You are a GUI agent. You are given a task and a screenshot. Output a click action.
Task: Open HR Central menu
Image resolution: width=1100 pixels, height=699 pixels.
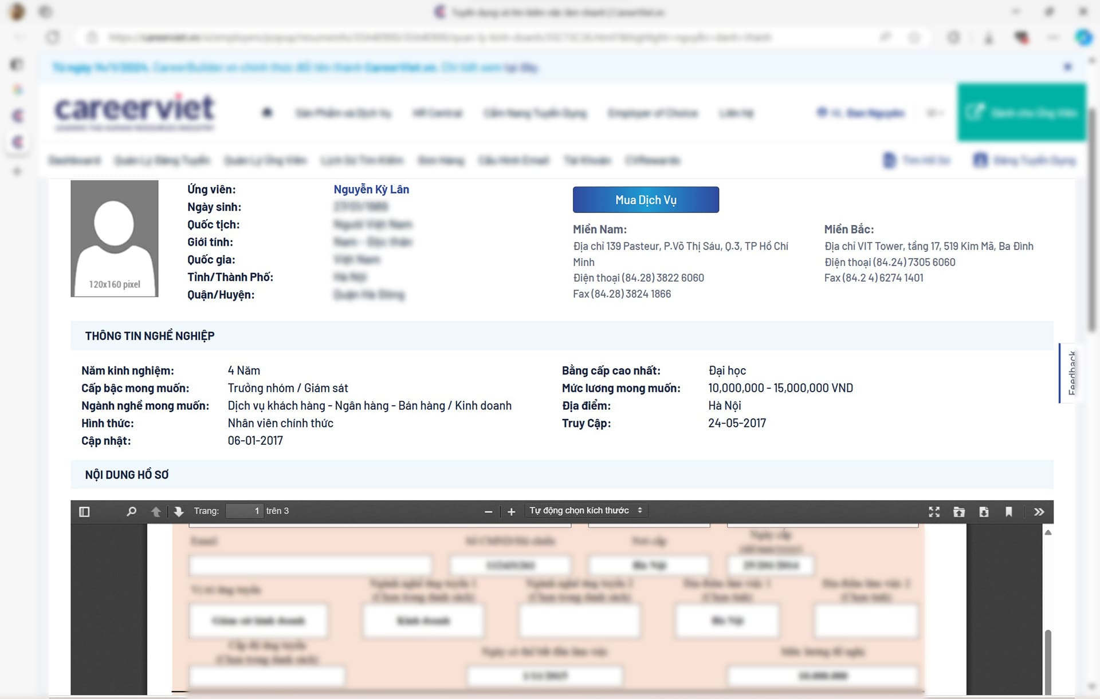coord(437,113)
